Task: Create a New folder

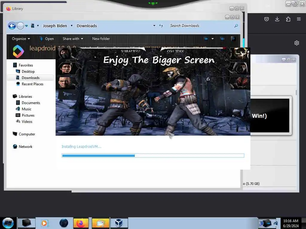Action: (x=101, y=39)
